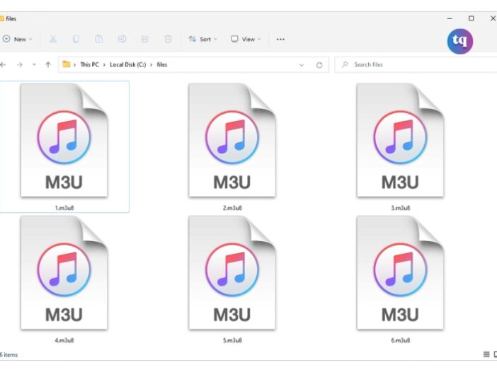Open the See more ellipsis menu
Viewport: 497px width, 372px height.
[x=280, y=40]
